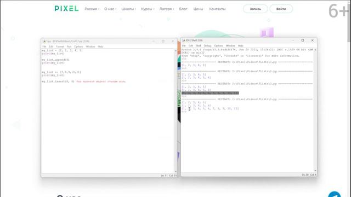Open Window menu in the IDLE Shell window

point(230,45)
